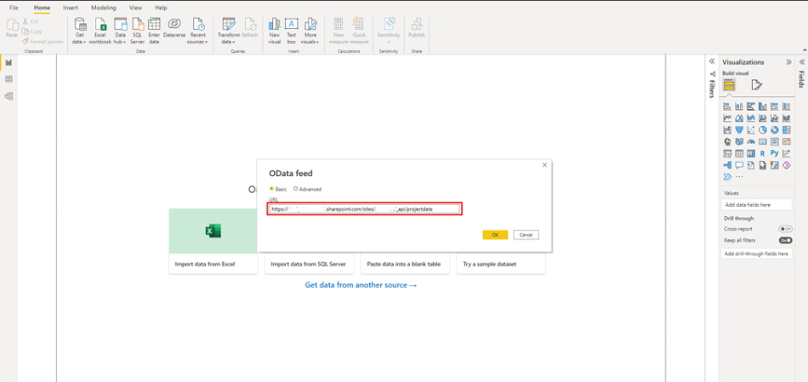Click the Add data fields here well
This screenshot has height=382, width=808.
[756, 205]
